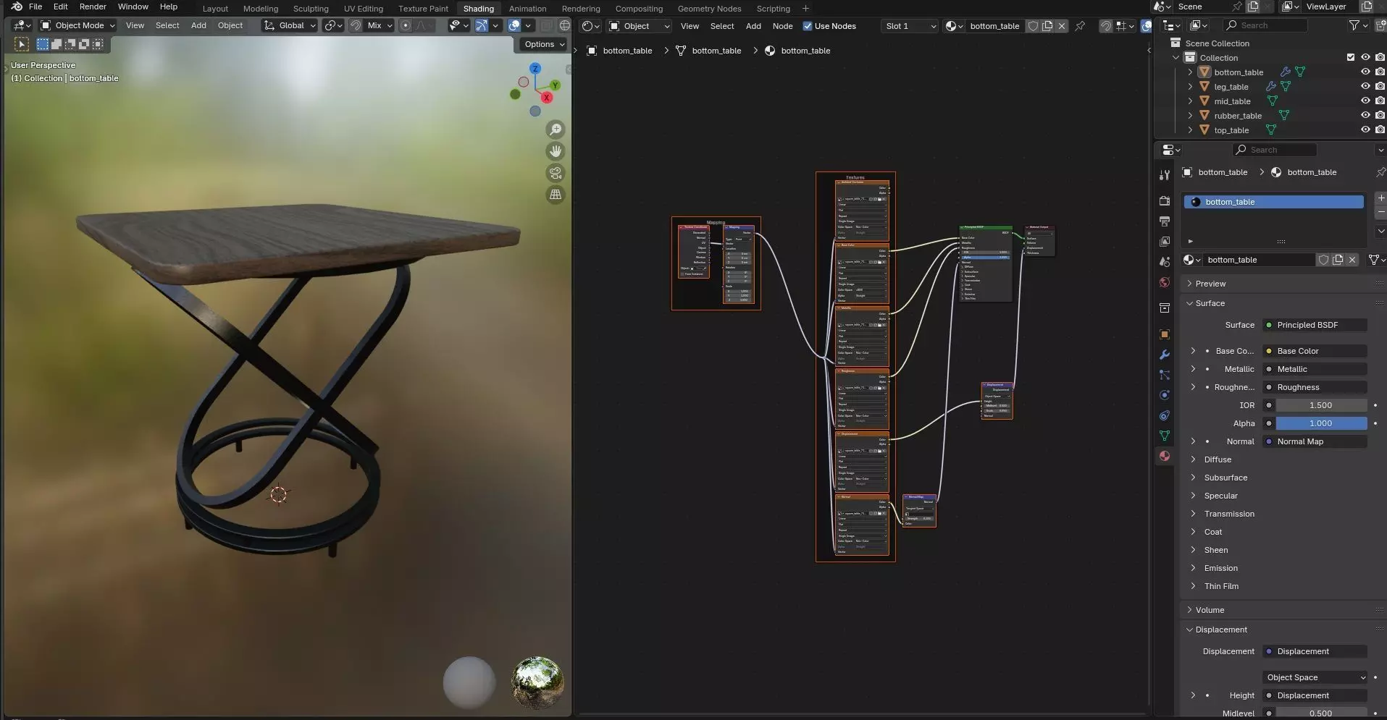Image resolution: width=1387 pixels, height=720 pixels.
Task: Click the Normal Map link button
Action: pyautogui.click(x=1315, y=441)
